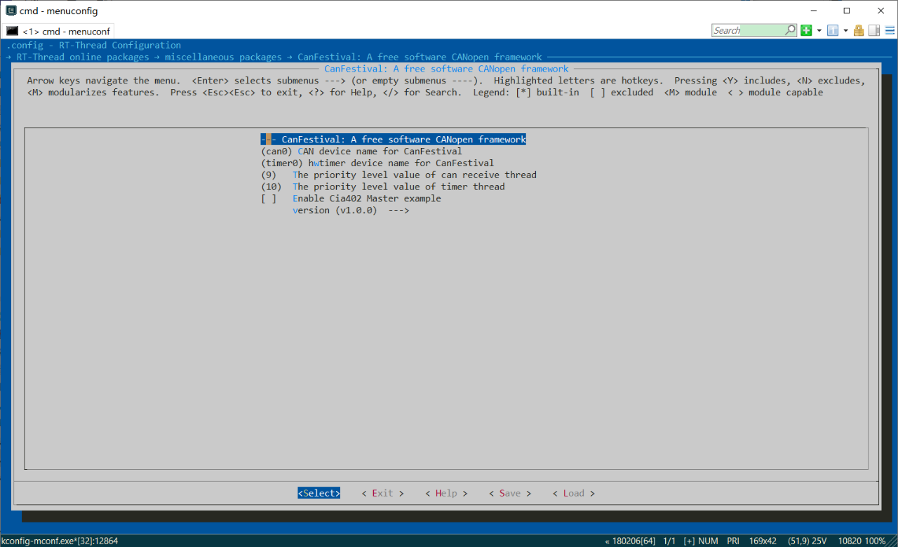Click the active console number icon
This screenshot has height=547, width=898.
(x=833, y=30)
